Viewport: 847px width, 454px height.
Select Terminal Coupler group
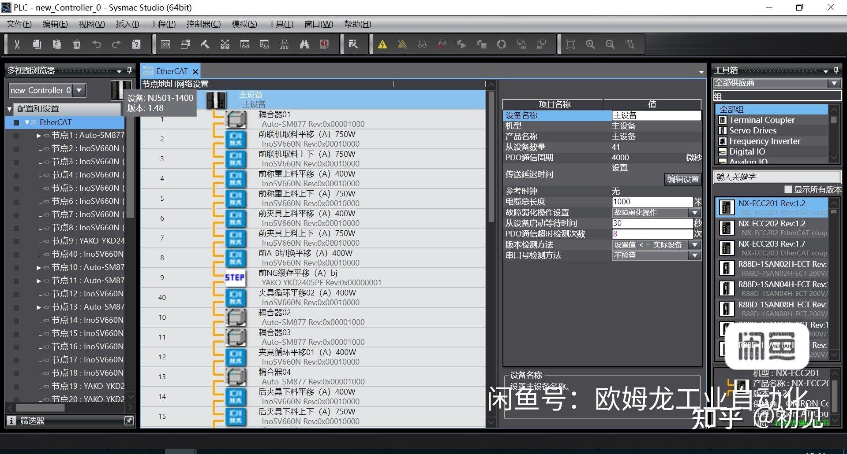tap(762, 120)
